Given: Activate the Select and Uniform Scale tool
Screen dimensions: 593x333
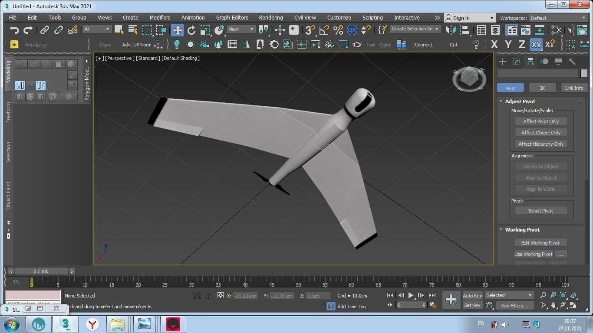Looking at the screenshot, I should [205, 30].
